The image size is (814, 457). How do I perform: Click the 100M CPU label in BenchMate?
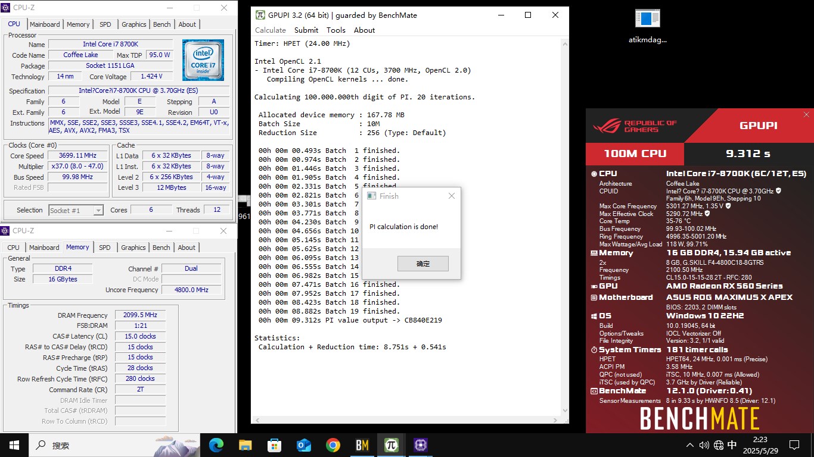click(635, 154)
